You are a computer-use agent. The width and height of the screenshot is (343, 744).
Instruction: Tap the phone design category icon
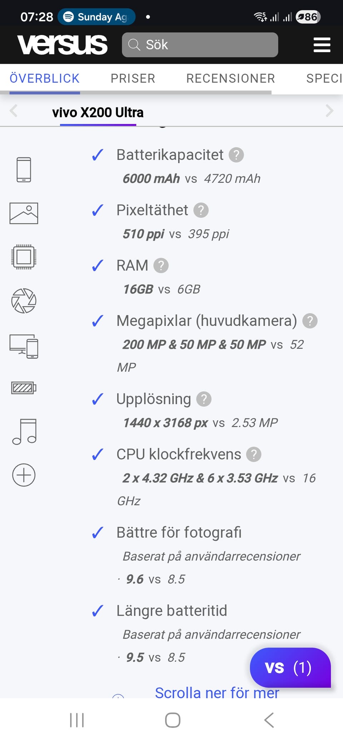point(24,170)
